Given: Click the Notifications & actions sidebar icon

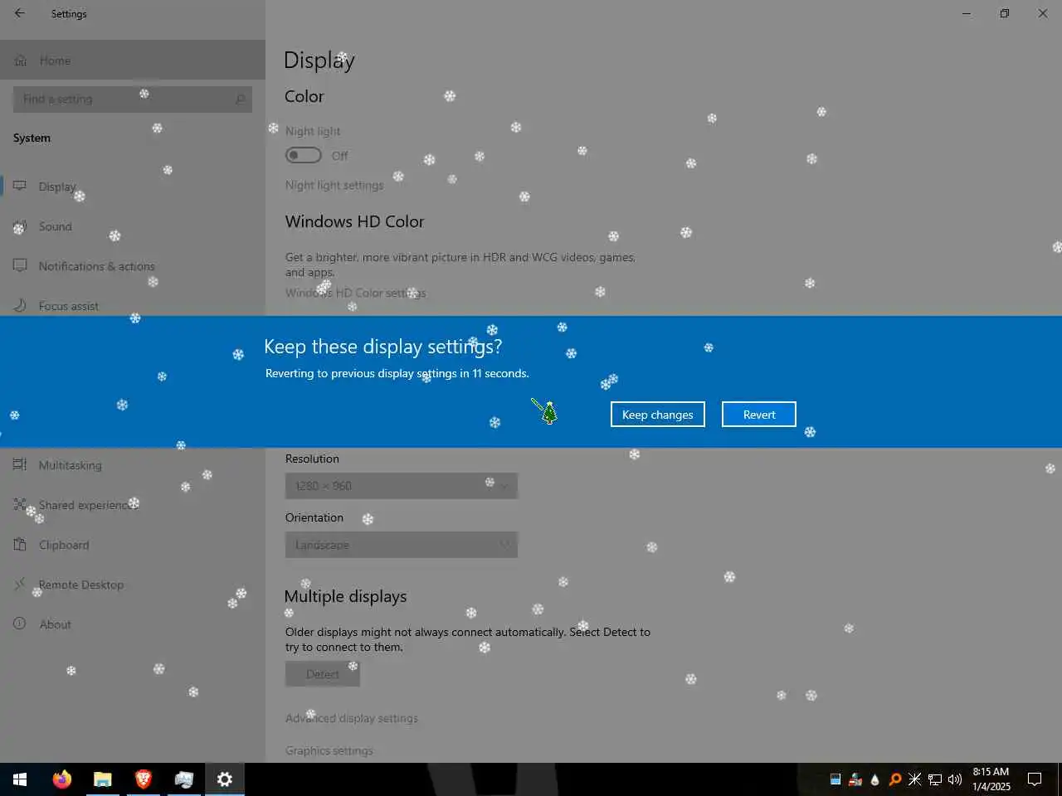Looking at the screenshot, I should coord(20,266).
